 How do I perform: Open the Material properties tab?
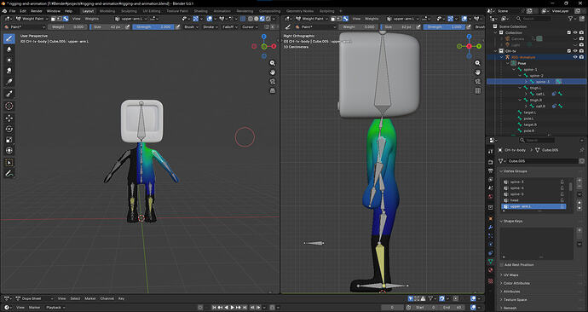pos(491,270)
